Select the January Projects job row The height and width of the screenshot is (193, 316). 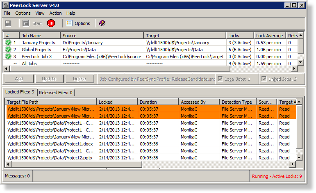[x=150, y=43]
